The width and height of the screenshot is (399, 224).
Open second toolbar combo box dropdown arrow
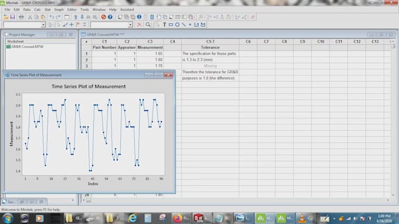(x=130, y=25)
